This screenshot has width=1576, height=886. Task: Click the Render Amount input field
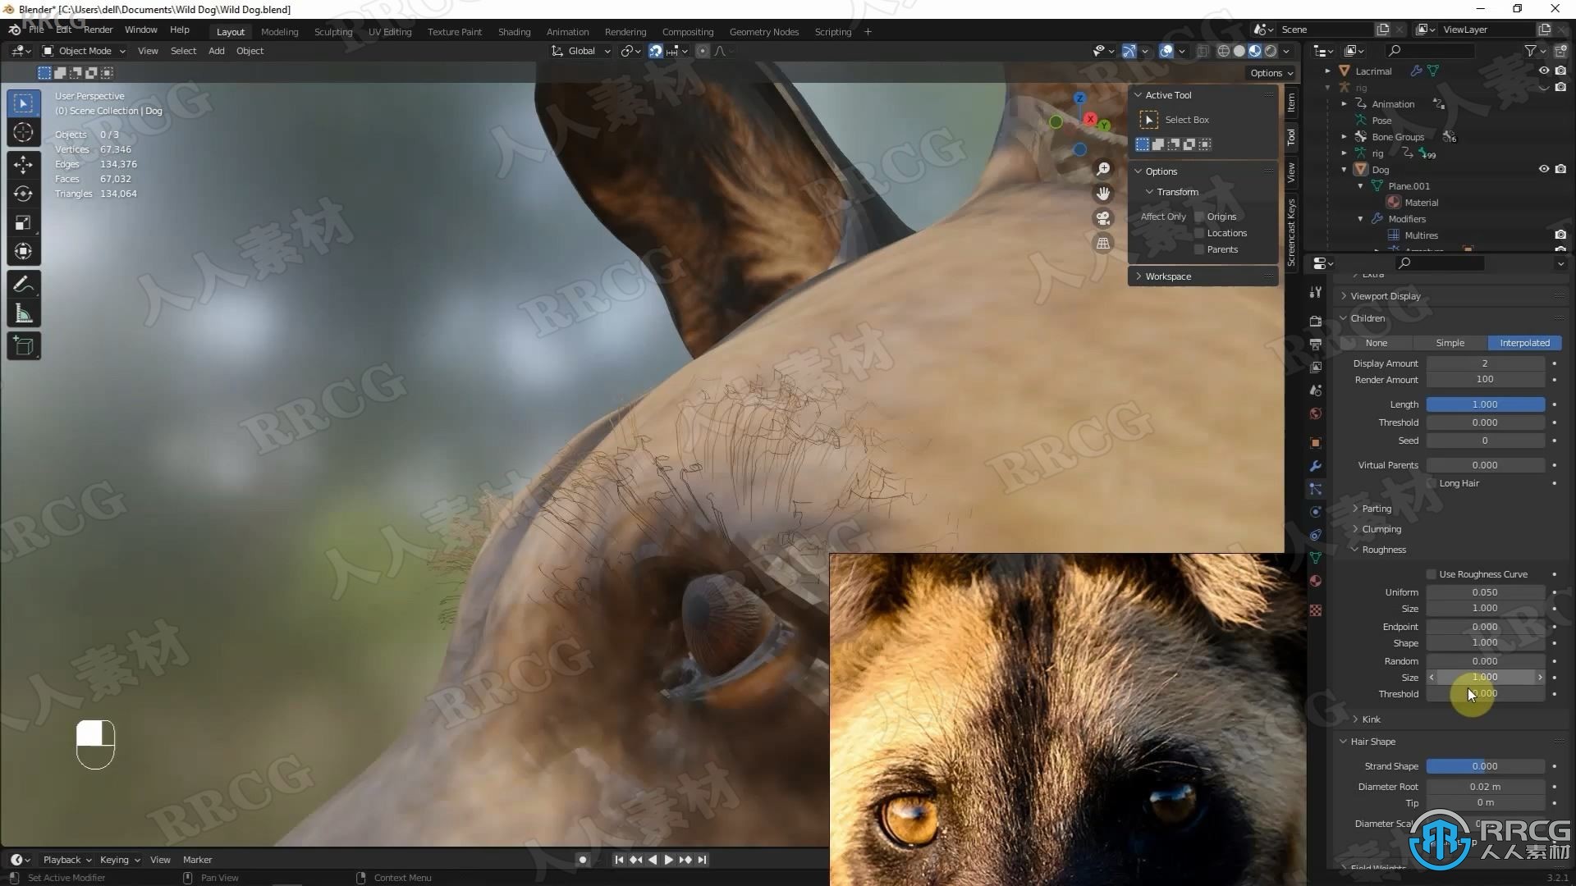click(1484, 379)
